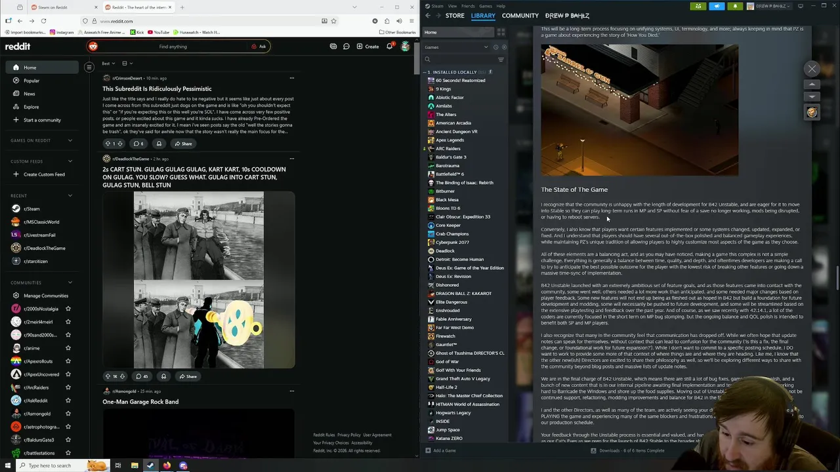
Task: Bookmark this page with star icon
Action: [x=333, y=21]
